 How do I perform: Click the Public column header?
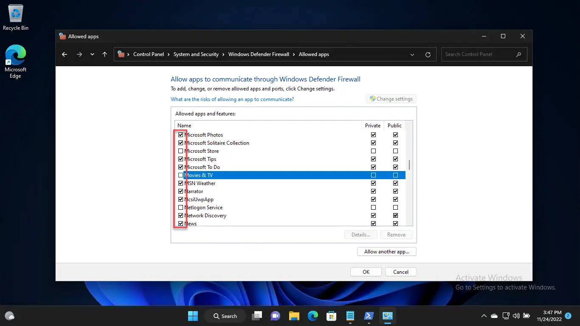394,126
